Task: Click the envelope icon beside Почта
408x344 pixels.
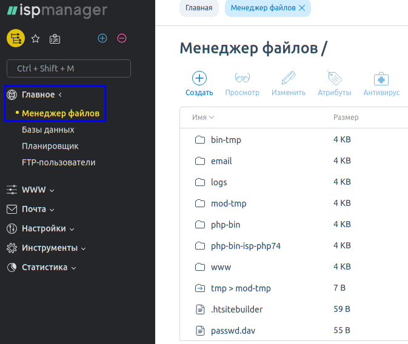Action: click(12, 210)
